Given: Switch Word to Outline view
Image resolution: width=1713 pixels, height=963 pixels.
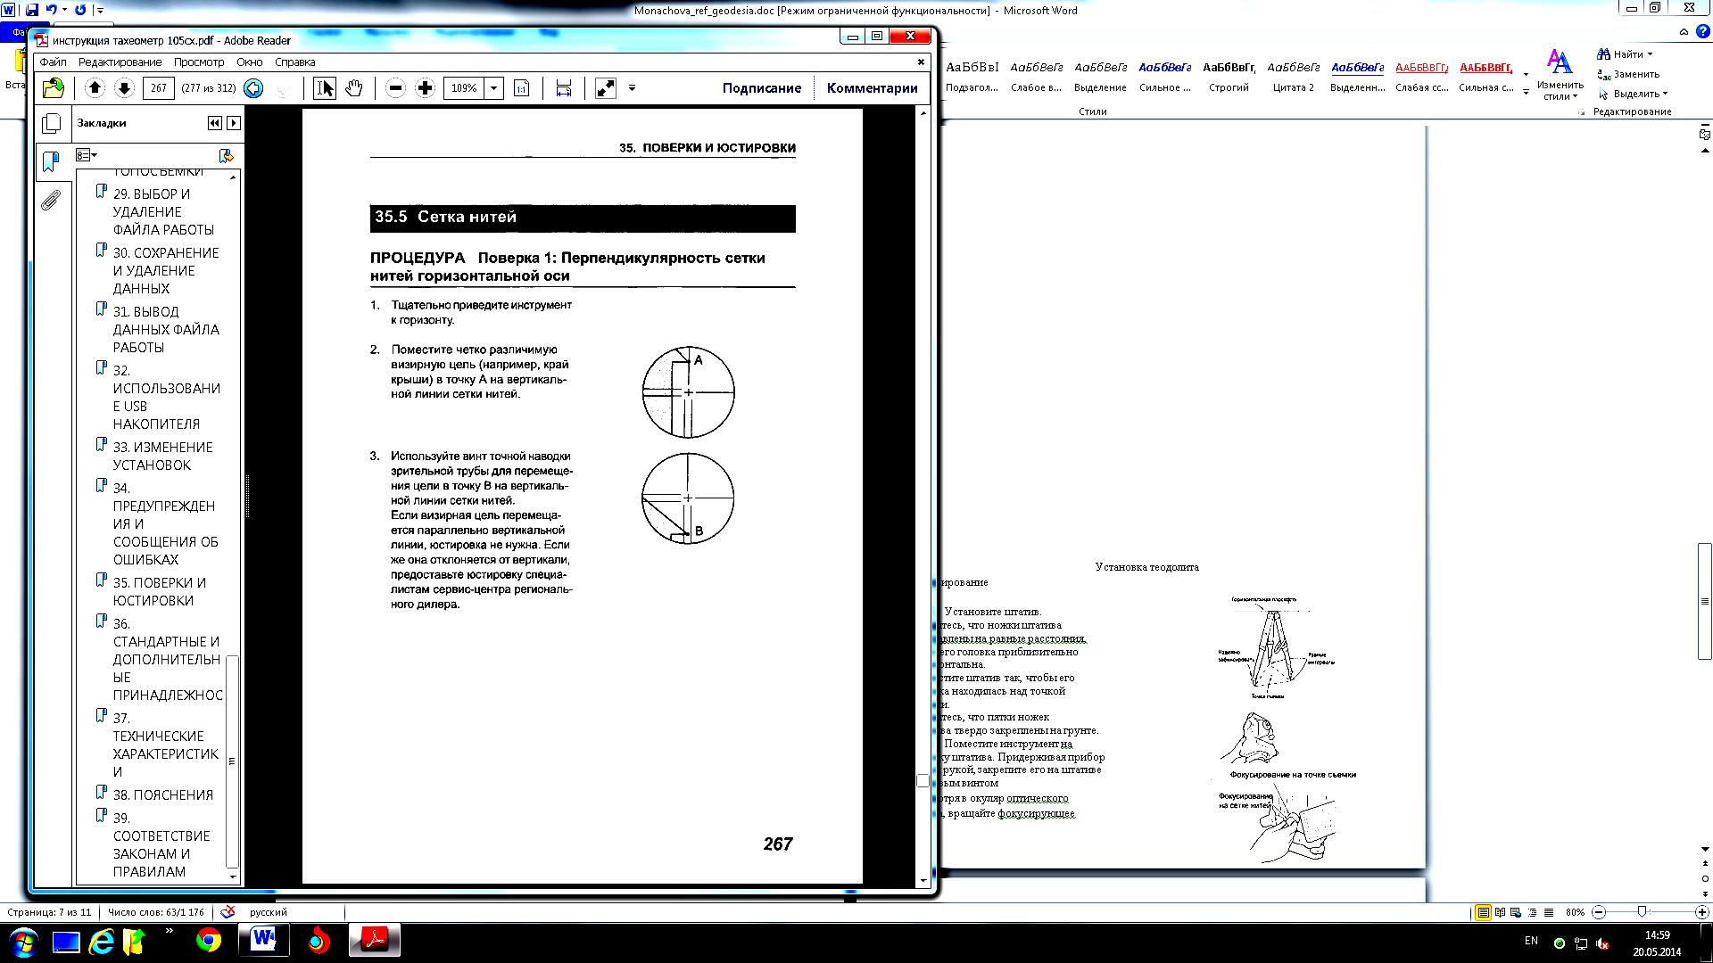Looking at the screenshot, I should 1533,912.
